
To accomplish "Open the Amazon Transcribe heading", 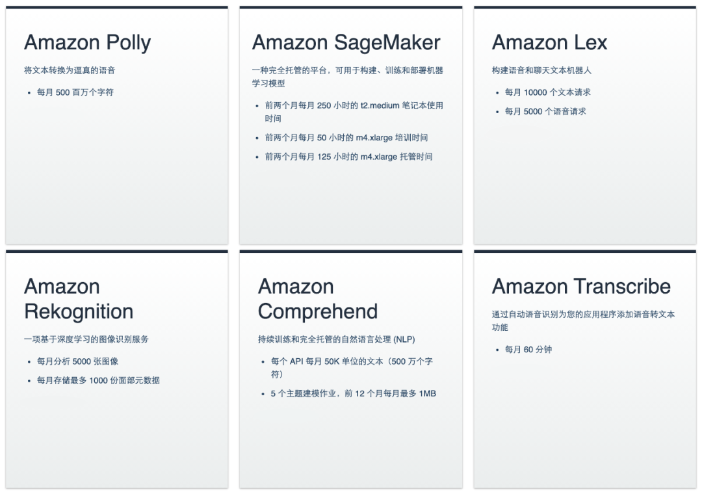I will coord(581,287).
